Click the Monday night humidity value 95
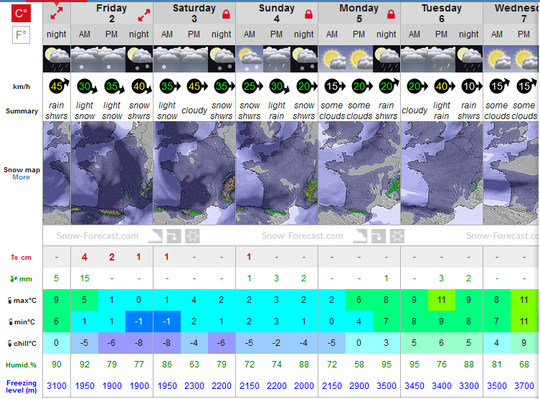 pyautogui.click(x=387, y=365)
